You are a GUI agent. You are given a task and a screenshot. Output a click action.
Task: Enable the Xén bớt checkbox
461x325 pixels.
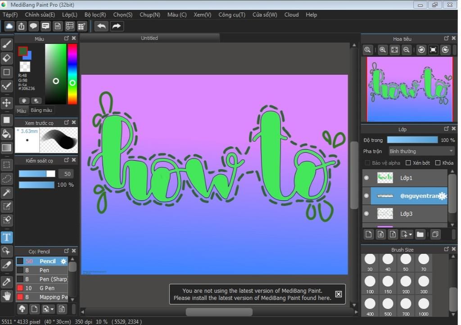click(x=408, y=163)
